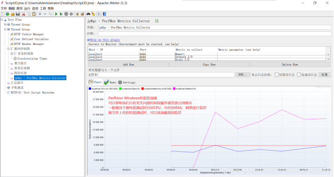Image resolution: width=334 pixels, height=177 pixels.
Task: Click the Synchronizing Timer clock icon
Action: click(x=15, y=59)
